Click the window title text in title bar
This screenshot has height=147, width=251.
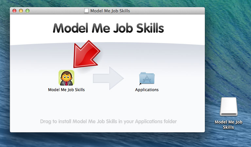coord(110,11)
